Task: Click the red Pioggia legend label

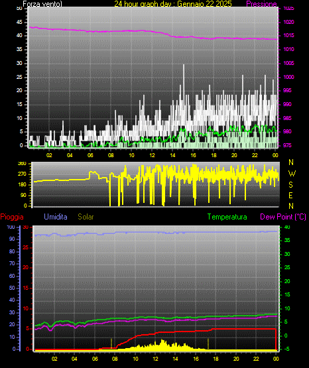Action: (12, 217)
